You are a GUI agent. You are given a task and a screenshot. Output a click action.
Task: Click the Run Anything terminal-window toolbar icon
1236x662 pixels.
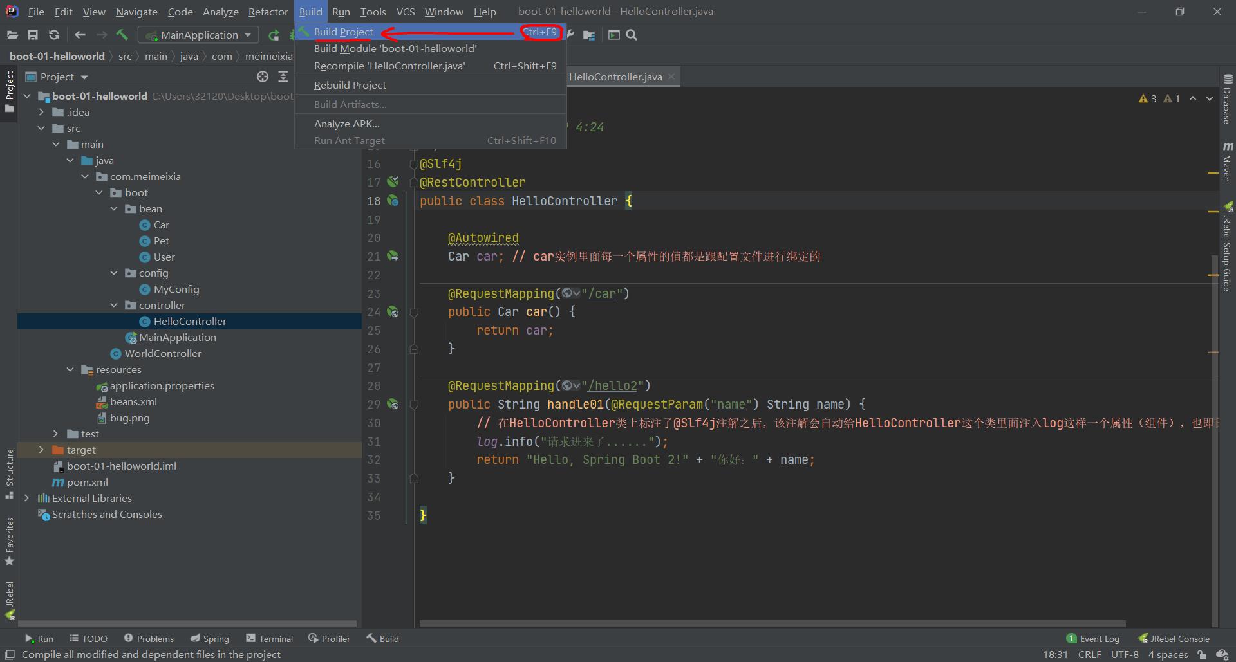click(x=613, y=35)
